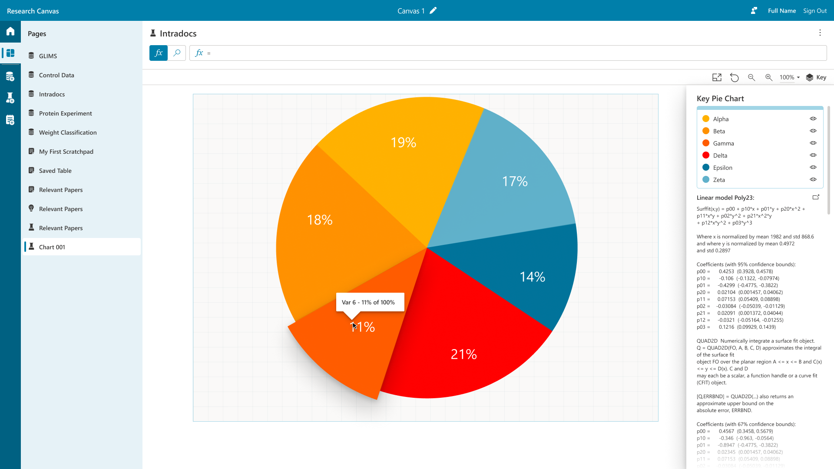Zoom out the chart canvas
Viewport: 834px width, 469px height.
coord(751,77)
